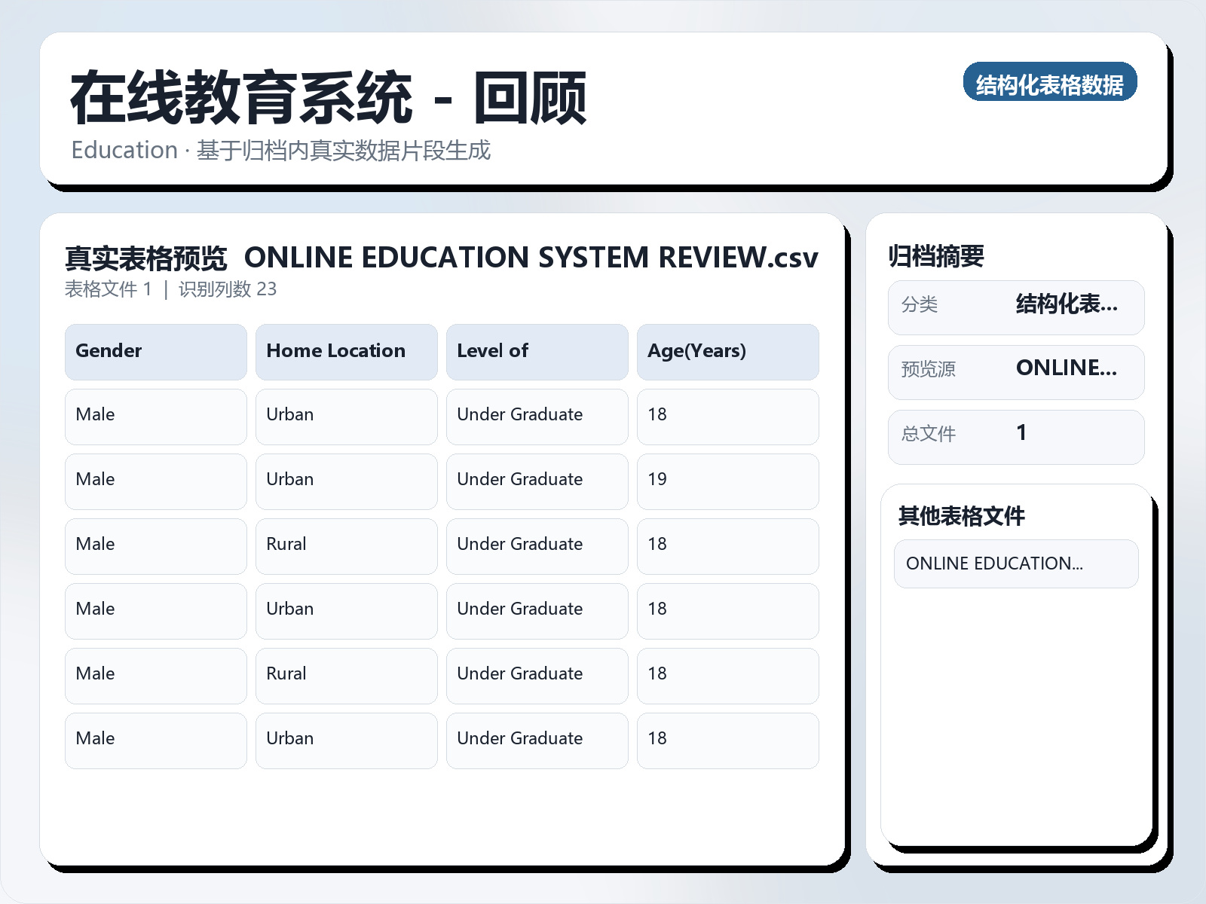This screenshot has height=904, width=1206.
Task: Select the 总文件 count card
Action: [1016, 436]
